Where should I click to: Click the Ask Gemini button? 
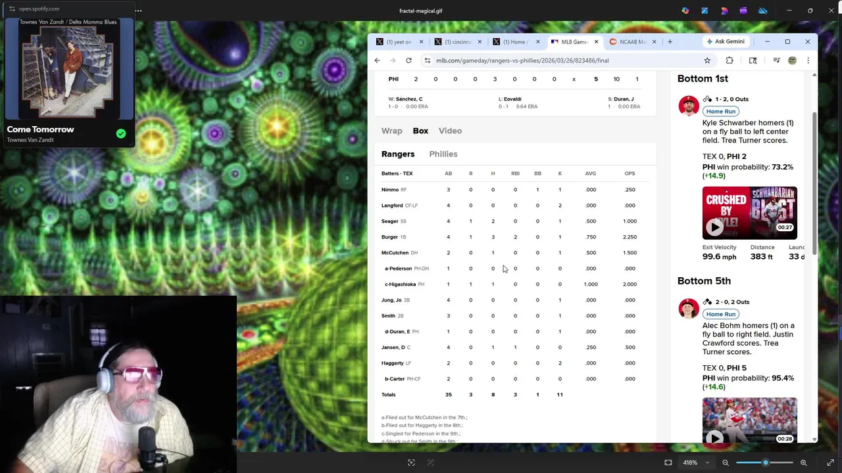[725, 41]
